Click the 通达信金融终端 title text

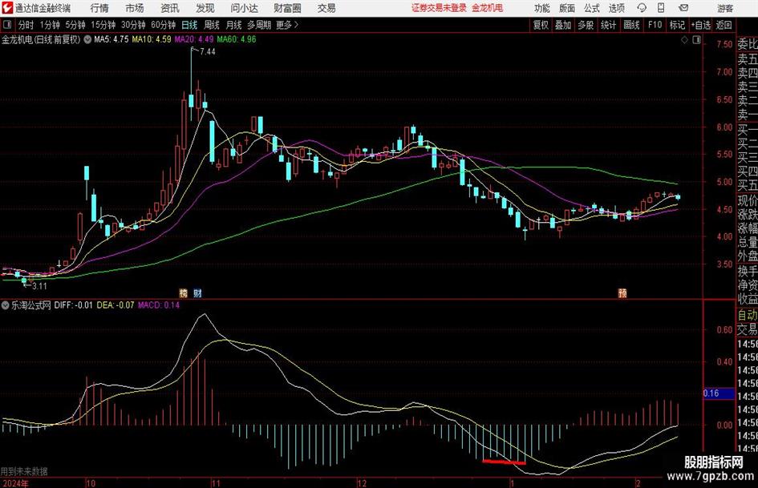[43, 8]
